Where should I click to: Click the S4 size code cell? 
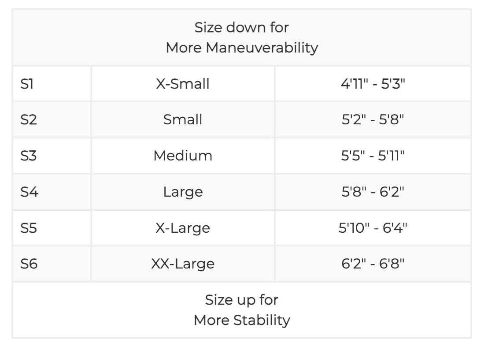(29, 192)
